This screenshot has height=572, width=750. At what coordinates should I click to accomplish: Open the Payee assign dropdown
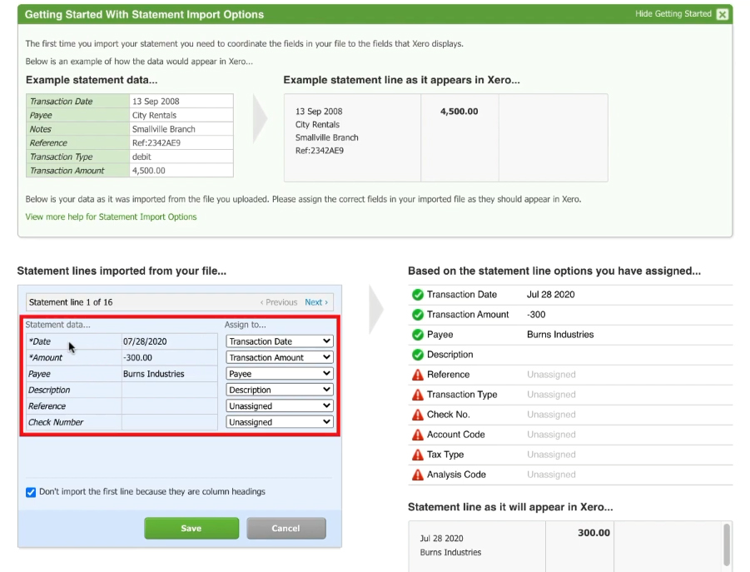coord(280,374)
